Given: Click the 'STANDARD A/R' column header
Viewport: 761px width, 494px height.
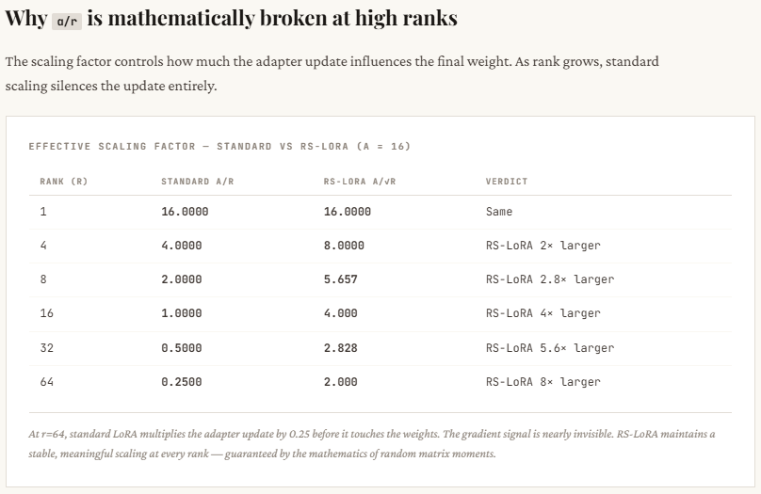Looking at the screenshot, I should pos(198,181).
